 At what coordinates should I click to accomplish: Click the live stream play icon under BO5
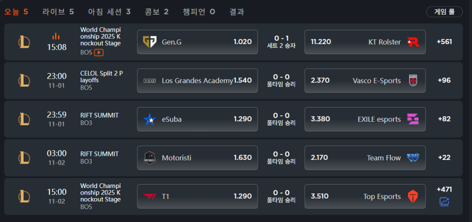pos(99,52)
